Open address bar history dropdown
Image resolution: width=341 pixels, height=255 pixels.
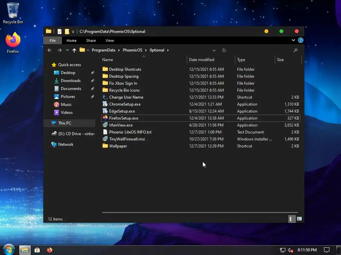(x=214, y=50)
